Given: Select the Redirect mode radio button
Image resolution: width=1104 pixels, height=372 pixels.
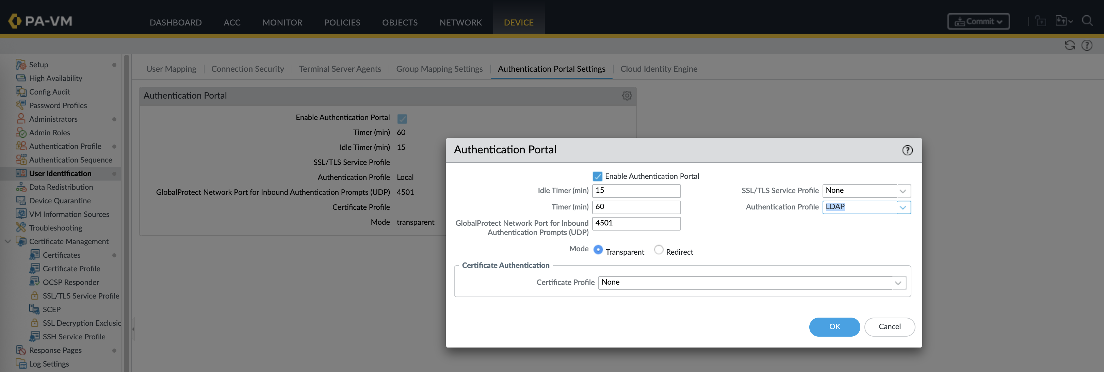Looking at the screenshot, I should click(658, 250).
